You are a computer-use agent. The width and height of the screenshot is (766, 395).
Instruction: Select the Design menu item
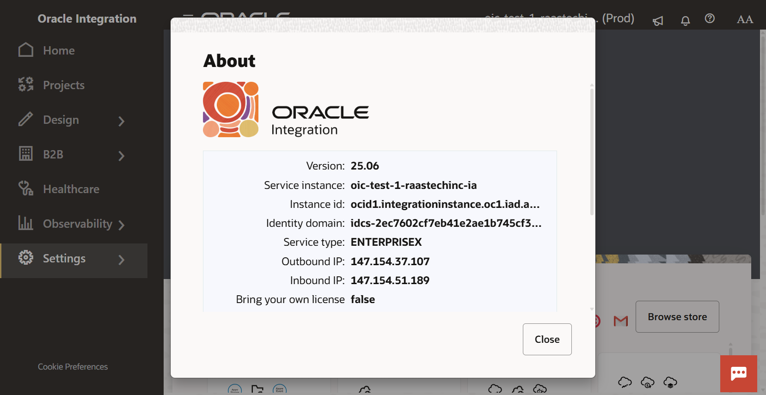tap(61, 120)
